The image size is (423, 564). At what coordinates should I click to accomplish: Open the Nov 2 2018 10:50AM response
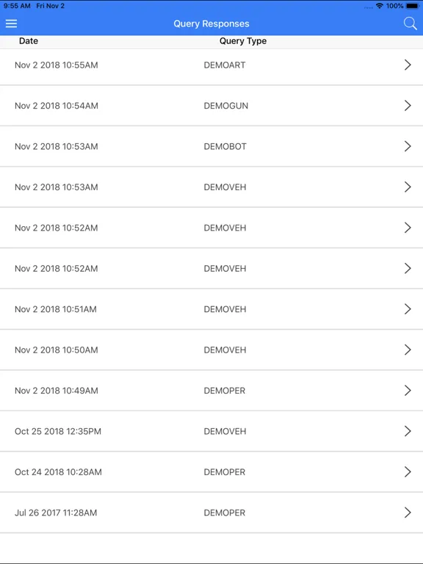click(211, 350)
